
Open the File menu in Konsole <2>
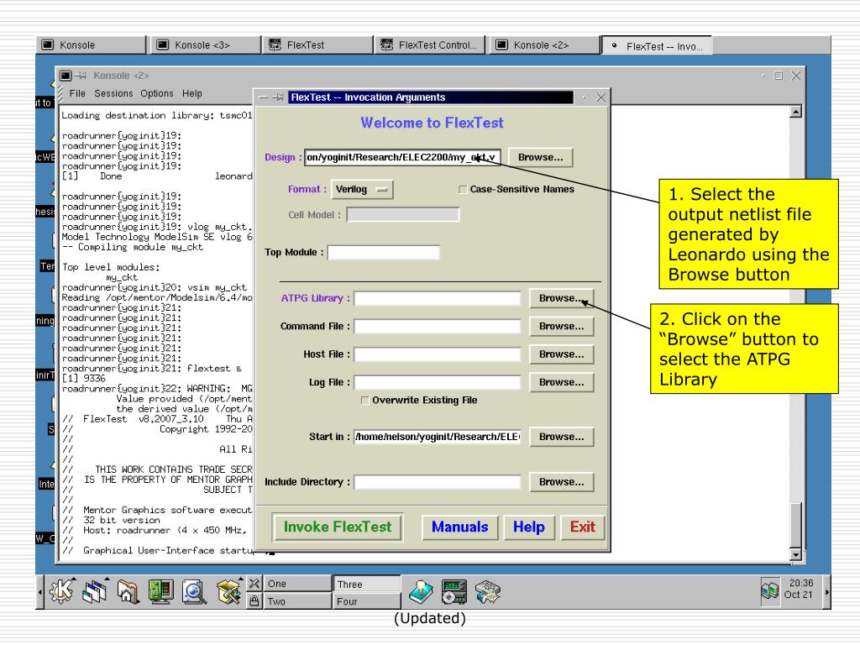click(77, 94)
